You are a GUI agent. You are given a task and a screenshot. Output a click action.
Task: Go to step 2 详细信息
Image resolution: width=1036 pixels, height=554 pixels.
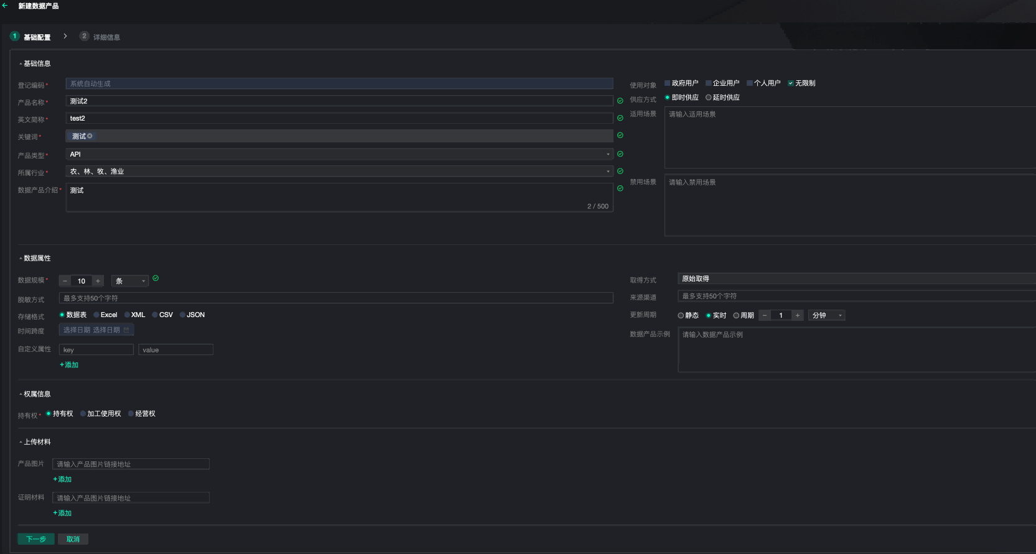click(x=100, y=37)
